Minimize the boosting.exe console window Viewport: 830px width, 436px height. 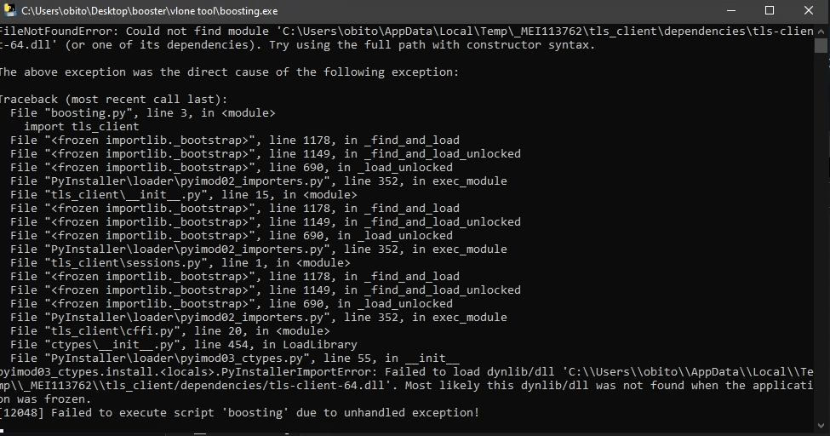(x=731, y=10)
